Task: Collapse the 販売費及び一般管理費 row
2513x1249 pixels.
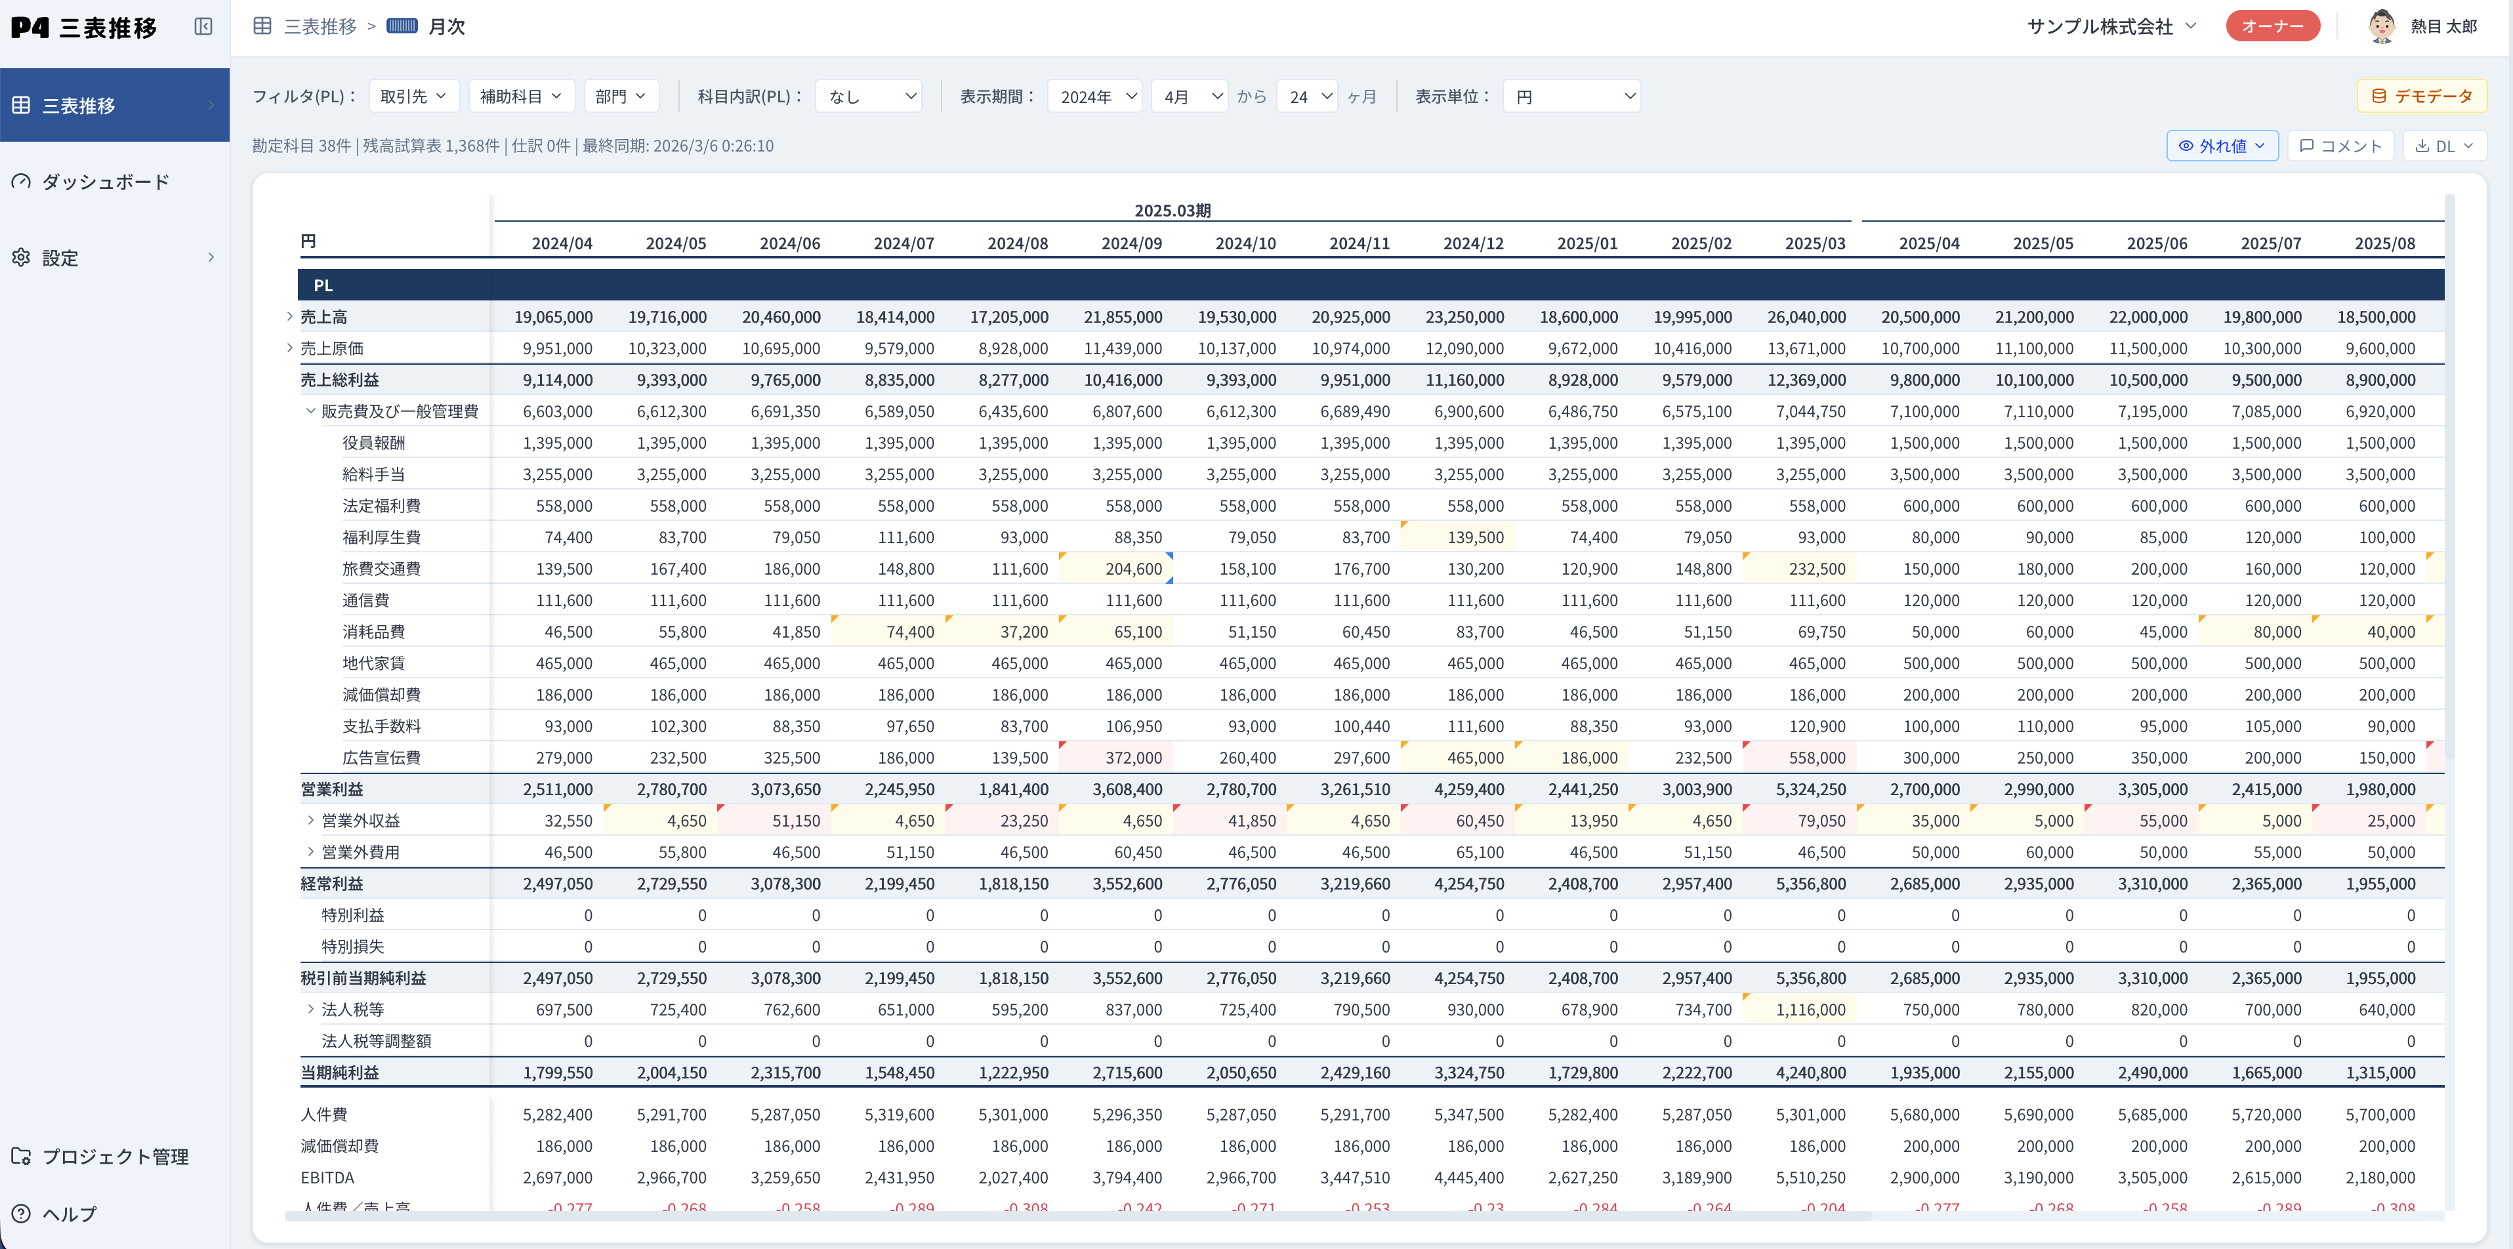Action: pyautogui.click(x=310, y=411)
